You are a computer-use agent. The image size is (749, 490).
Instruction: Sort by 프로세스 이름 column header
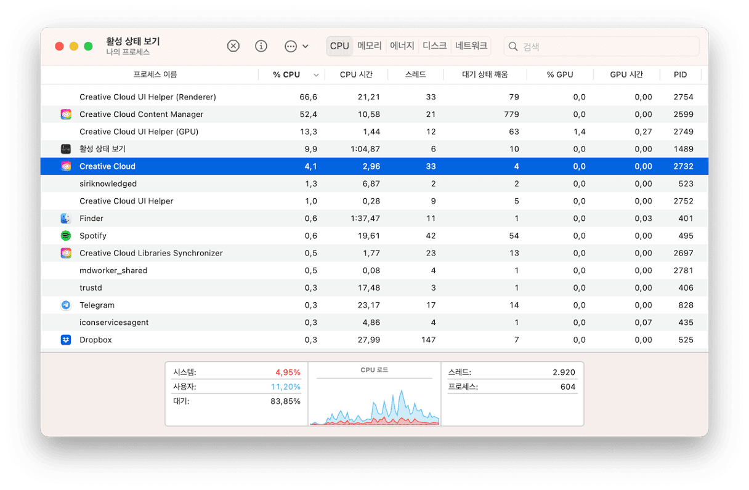(x=155, y=74)
